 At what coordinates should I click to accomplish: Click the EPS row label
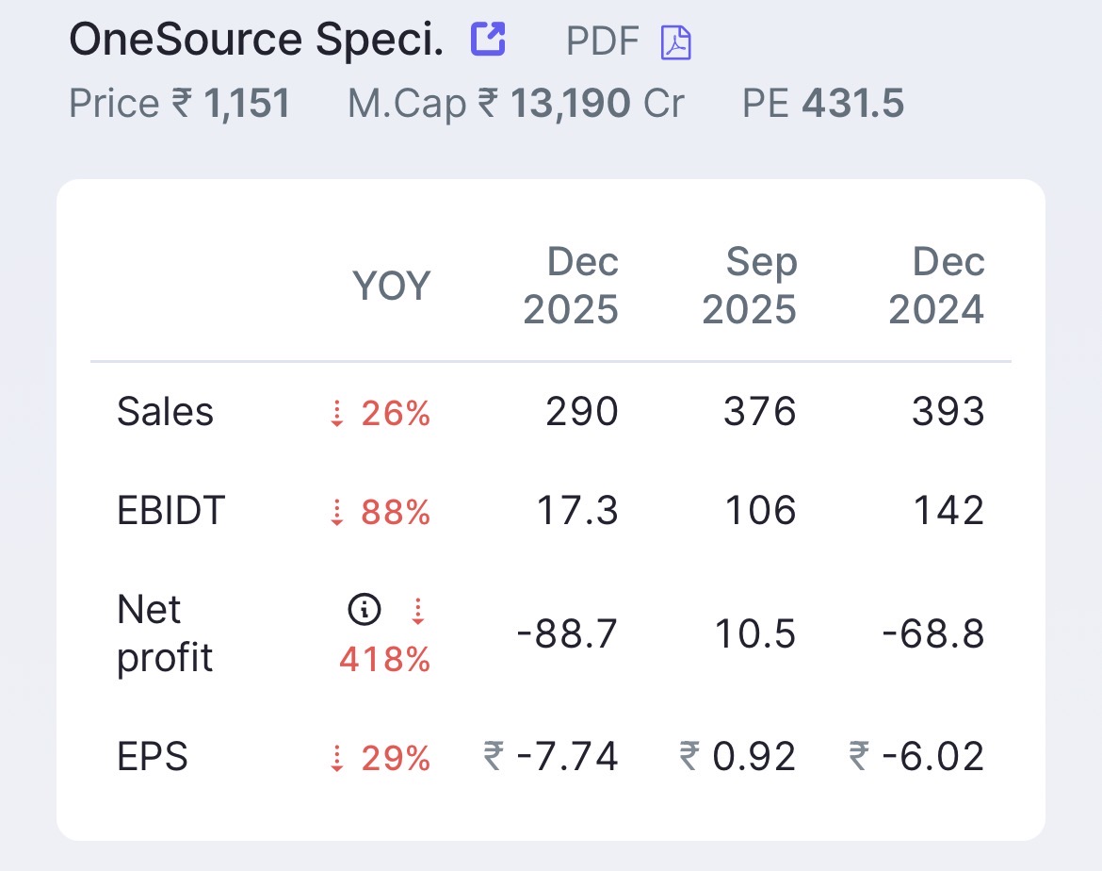[x=152, y=757]
